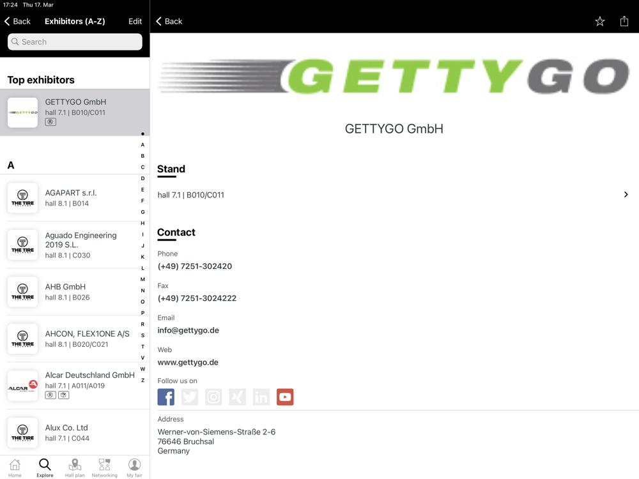Jump to letter M in index
Screen dimensions: 639x479
142,280
